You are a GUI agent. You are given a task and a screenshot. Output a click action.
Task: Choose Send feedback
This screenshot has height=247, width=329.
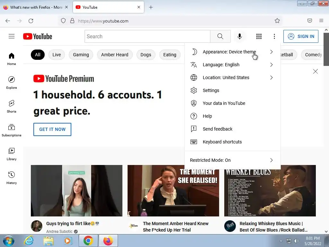[233, 129]
